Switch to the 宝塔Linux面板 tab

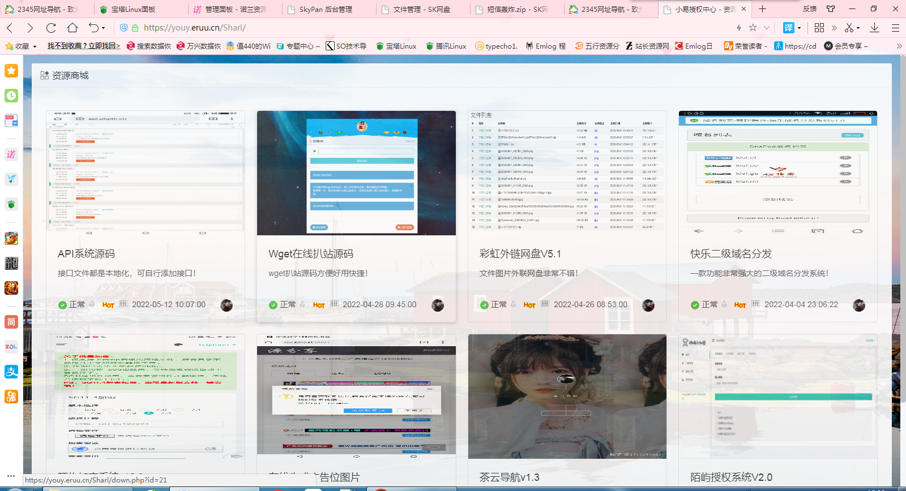(x=133, y=9)
